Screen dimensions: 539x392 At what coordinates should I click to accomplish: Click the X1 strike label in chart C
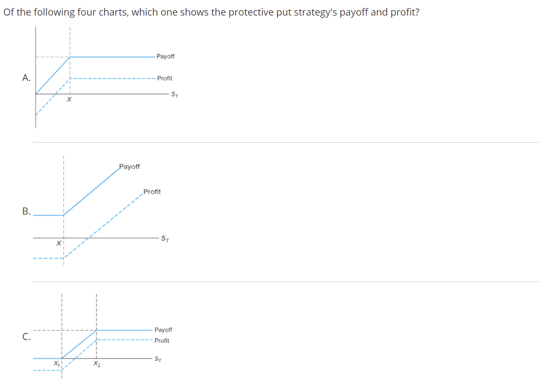56,365
